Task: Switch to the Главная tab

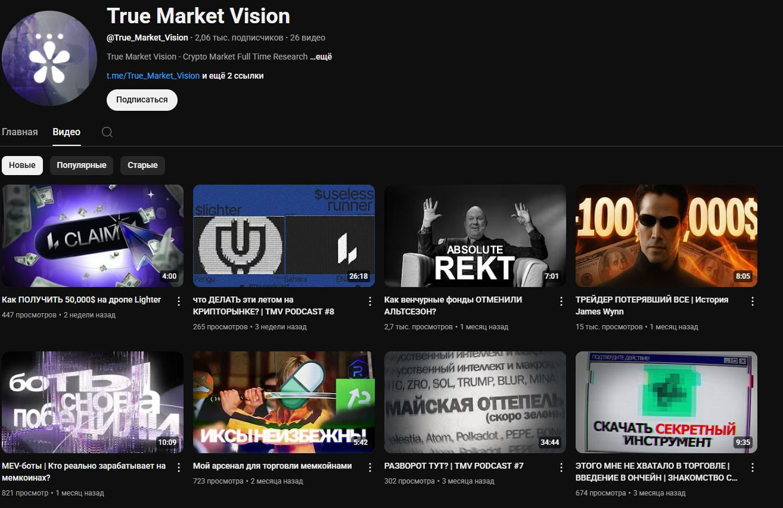Action: point(20,132)
